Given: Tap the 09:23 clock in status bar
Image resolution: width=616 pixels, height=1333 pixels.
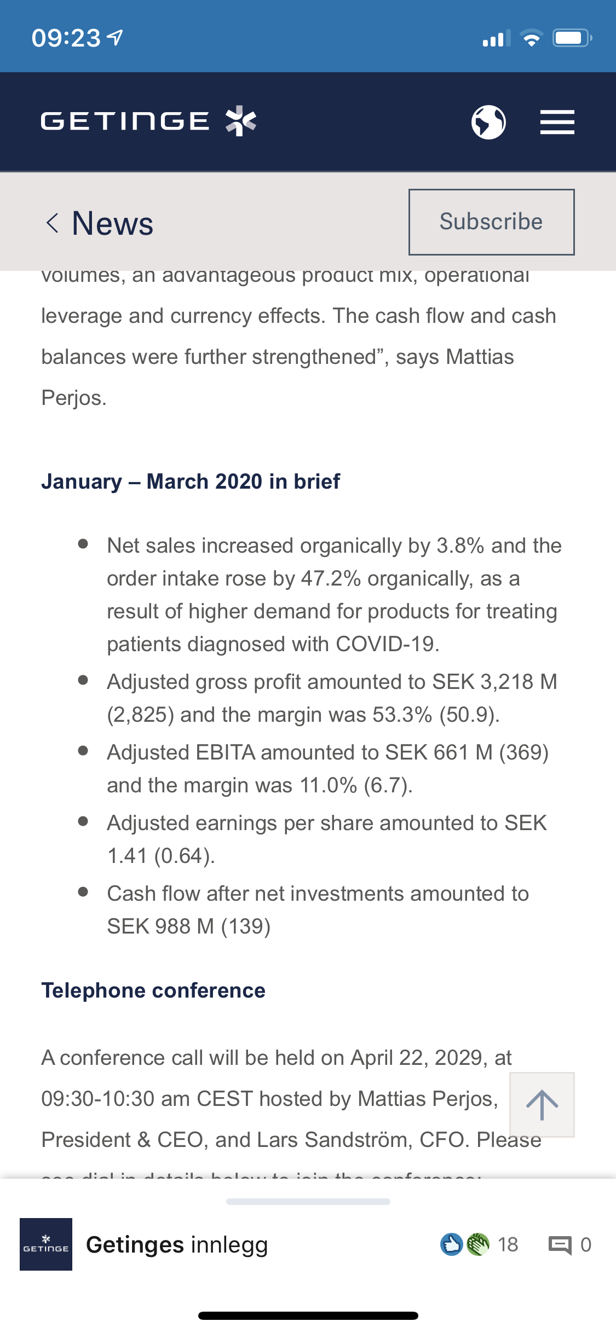Looking at the screenshot, I should click(x=66, y=38).
